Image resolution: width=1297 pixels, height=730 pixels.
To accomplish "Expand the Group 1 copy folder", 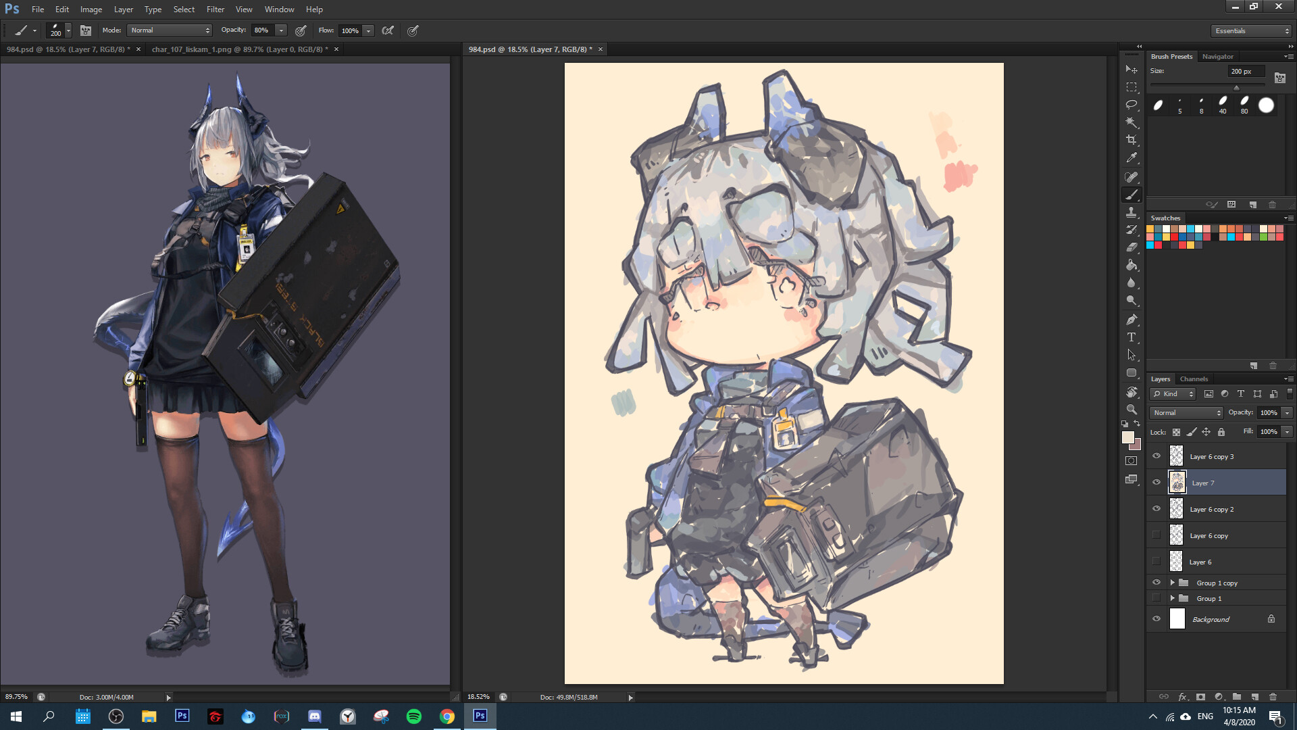I will [x=1173, y=583].
